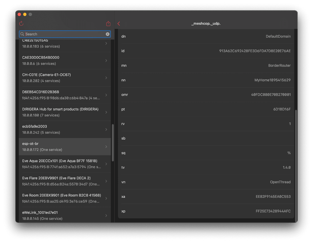313x243 pixels.
Task: Open the Eve Aqua 20ECCx101 entry
Action: coord(61,164)
